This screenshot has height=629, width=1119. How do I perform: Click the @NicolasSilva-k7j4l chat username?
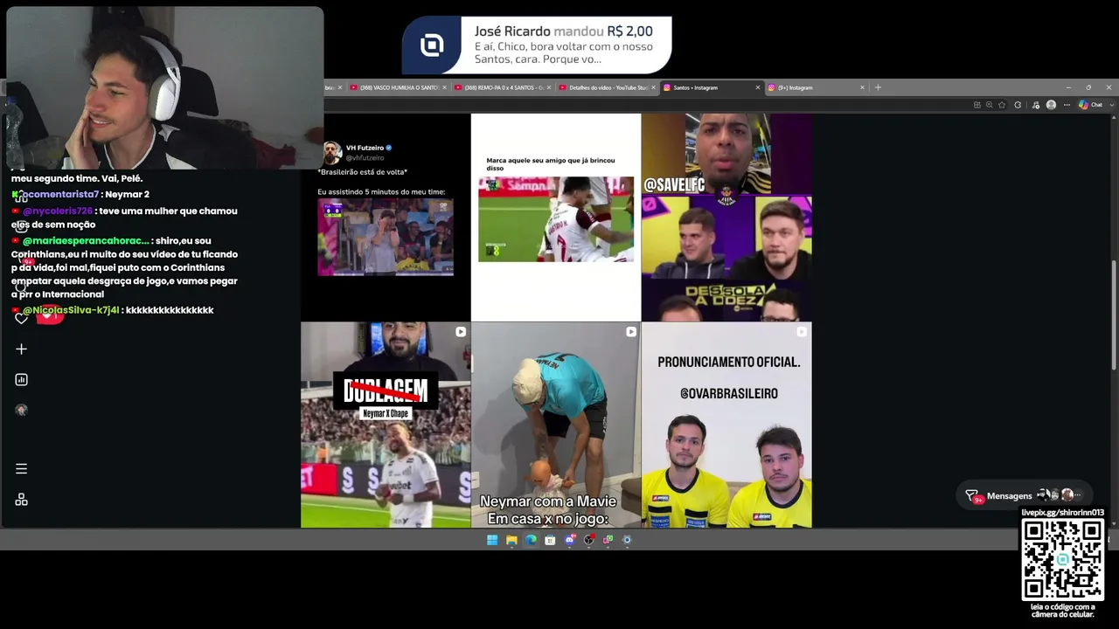(71, 310)
